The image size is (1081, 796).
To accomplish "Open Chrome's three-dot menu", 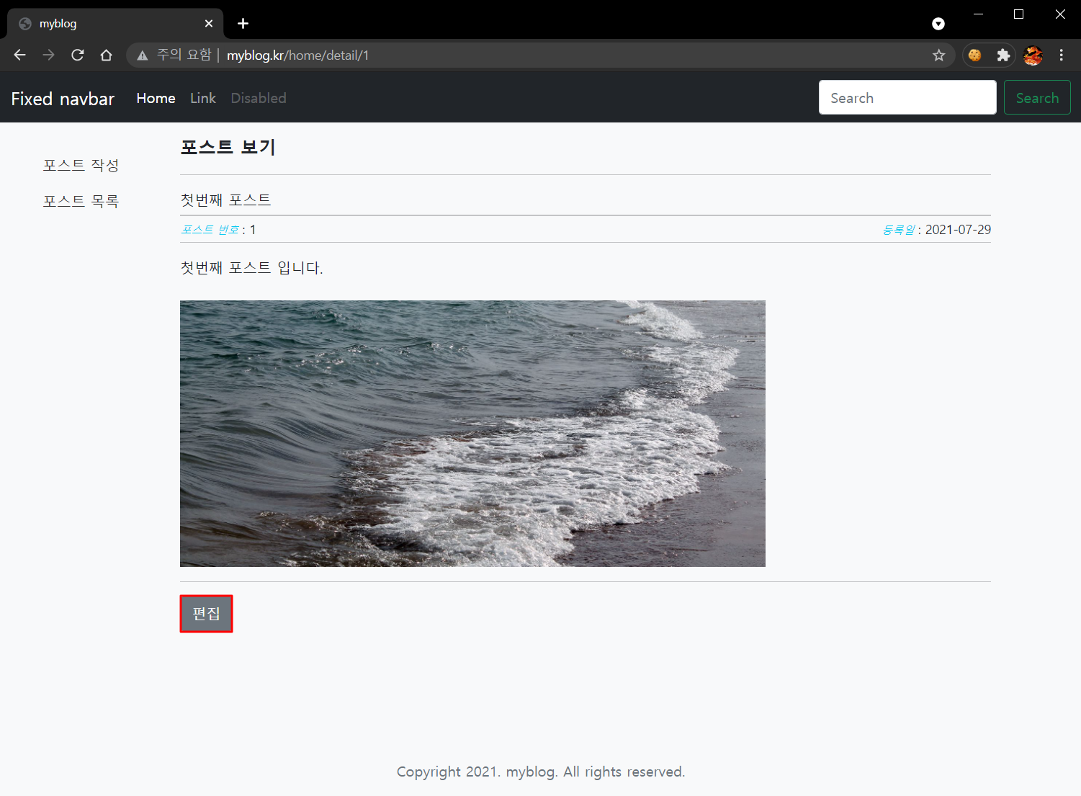I will 1061,55.
